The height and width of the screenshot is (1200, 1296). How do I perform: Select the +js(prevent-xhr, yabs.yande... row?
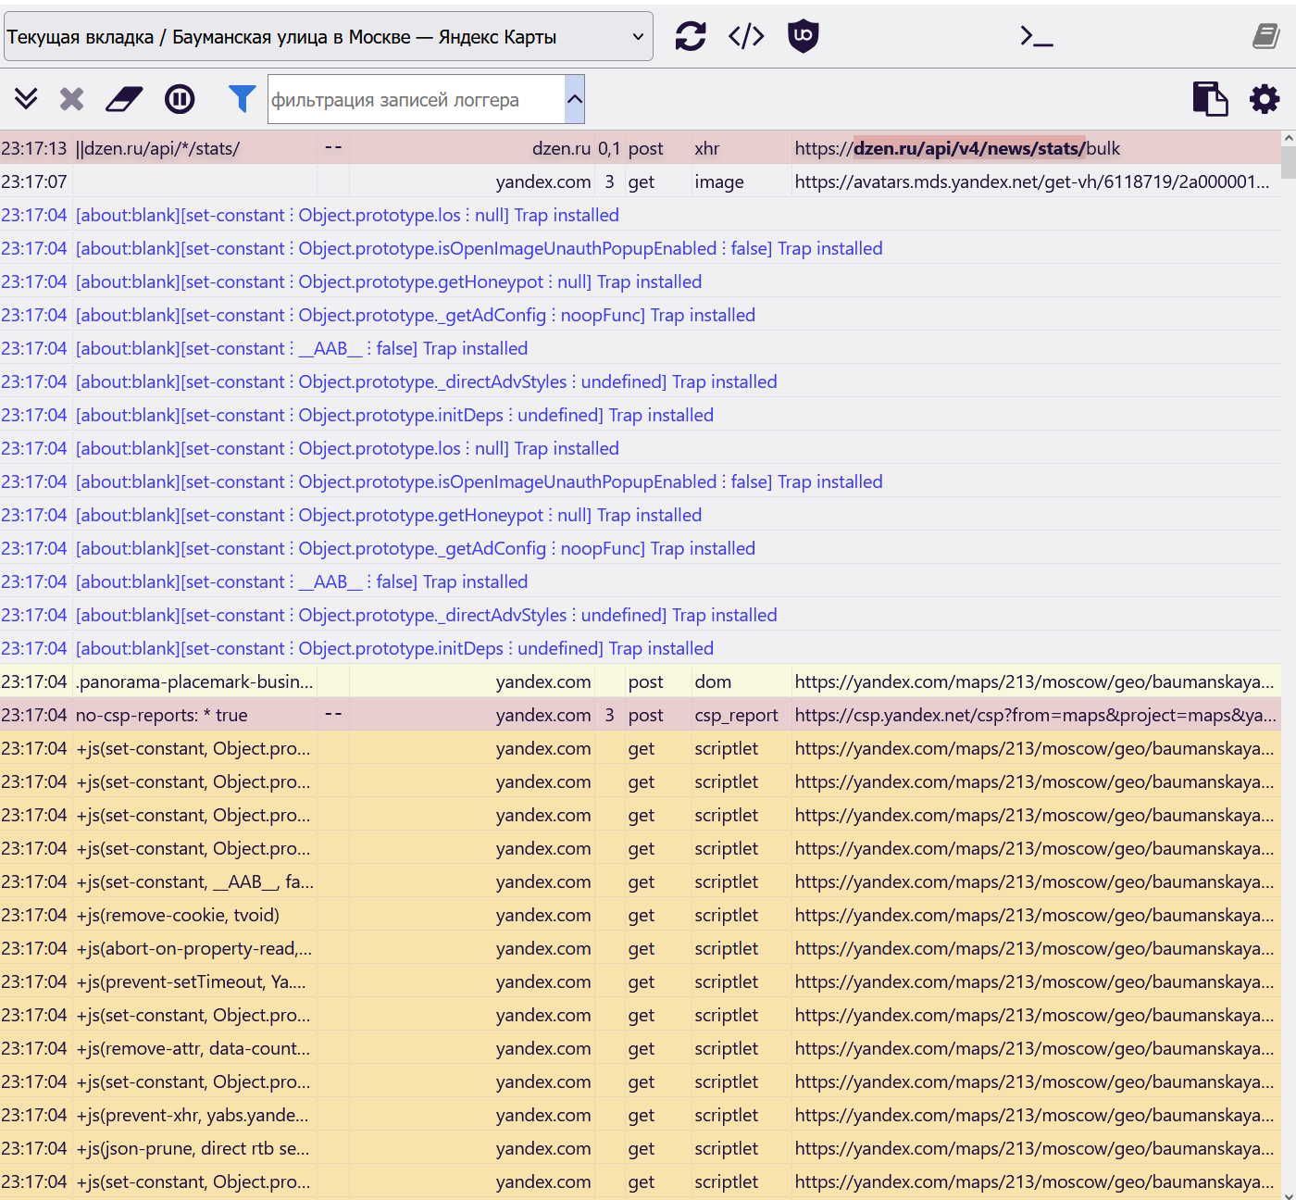tap(641, 1115)
